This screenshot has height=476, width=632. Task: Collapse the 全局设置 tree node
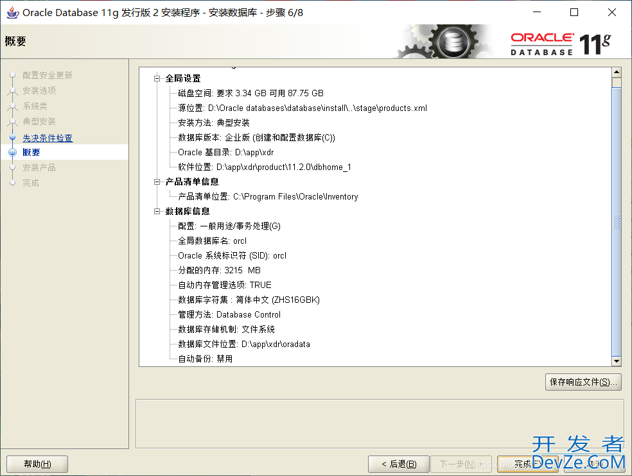coord(157,78)
